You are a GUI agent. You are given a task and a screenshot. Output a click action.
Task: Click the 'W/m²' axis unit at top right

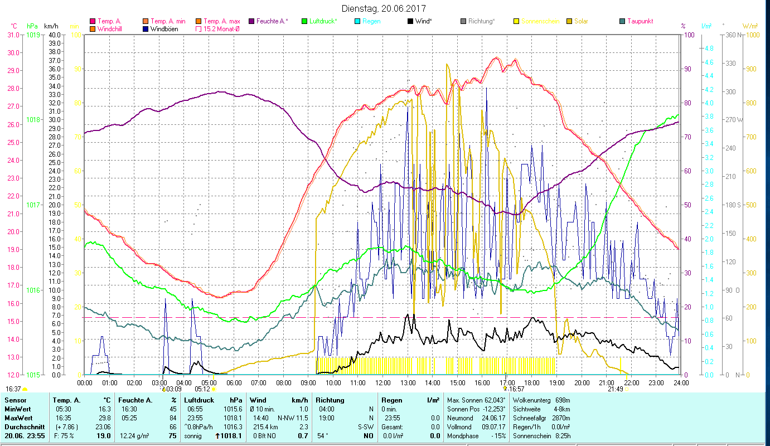pos(750,26)
